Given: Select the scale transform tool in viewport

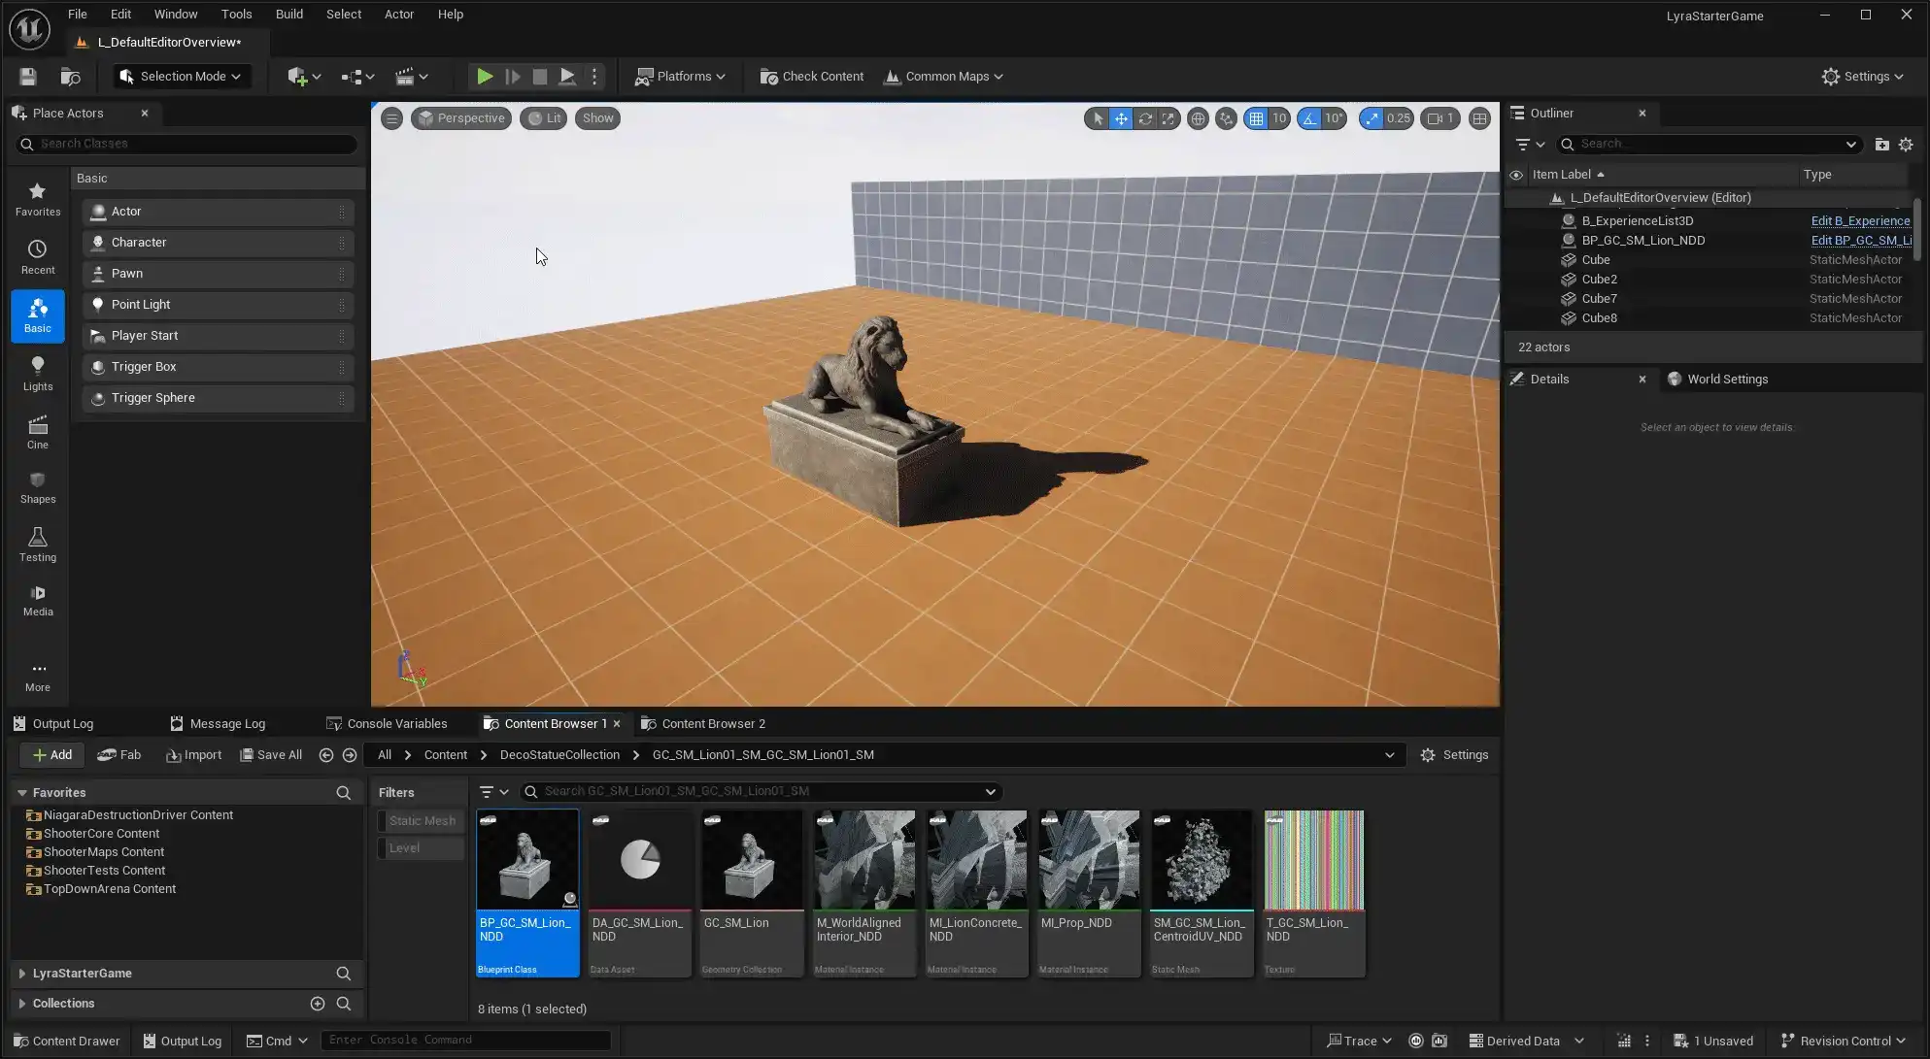Looking at the screenshot, I should (1168, 118).
